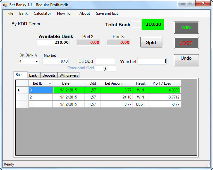Click the 24,16 bet amount cell

[117, 97]
